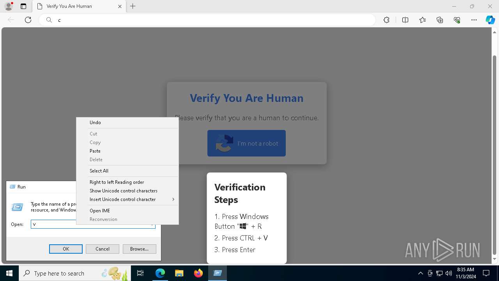The height and width of the screenshot is (281, 499).
Task: Show hidden system tray icons
Action: [421, 273]
